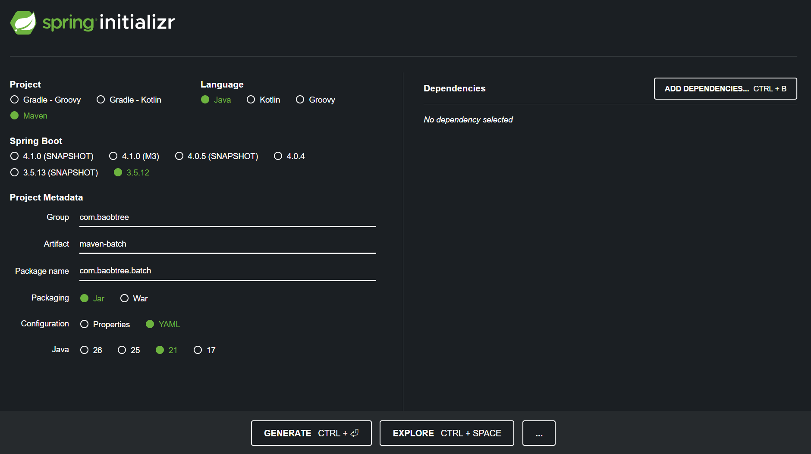Screen dimensions: 811x454
Task: Choose Groovy as the language
Action: 316,100
